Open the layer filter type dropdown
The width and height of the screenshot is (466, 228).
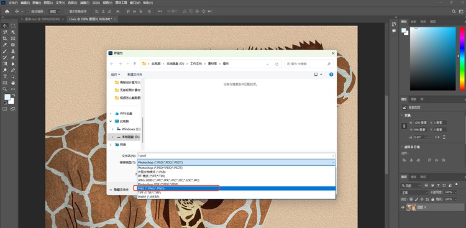411,186
